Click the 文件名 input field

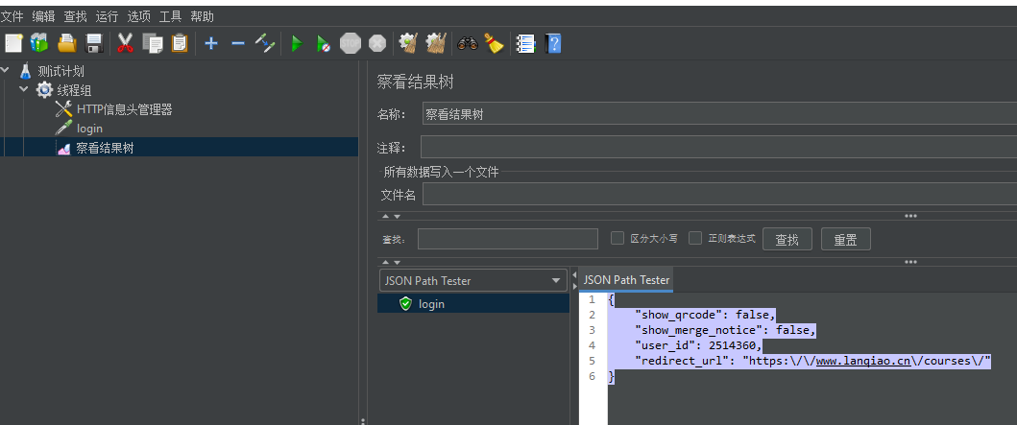tap(720, 194)
